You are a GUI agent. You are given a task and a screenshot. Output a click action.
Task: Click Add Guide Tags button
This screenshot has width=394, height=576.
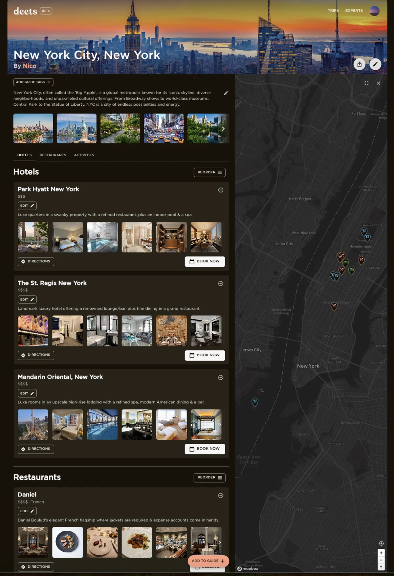tap(33, 82)
